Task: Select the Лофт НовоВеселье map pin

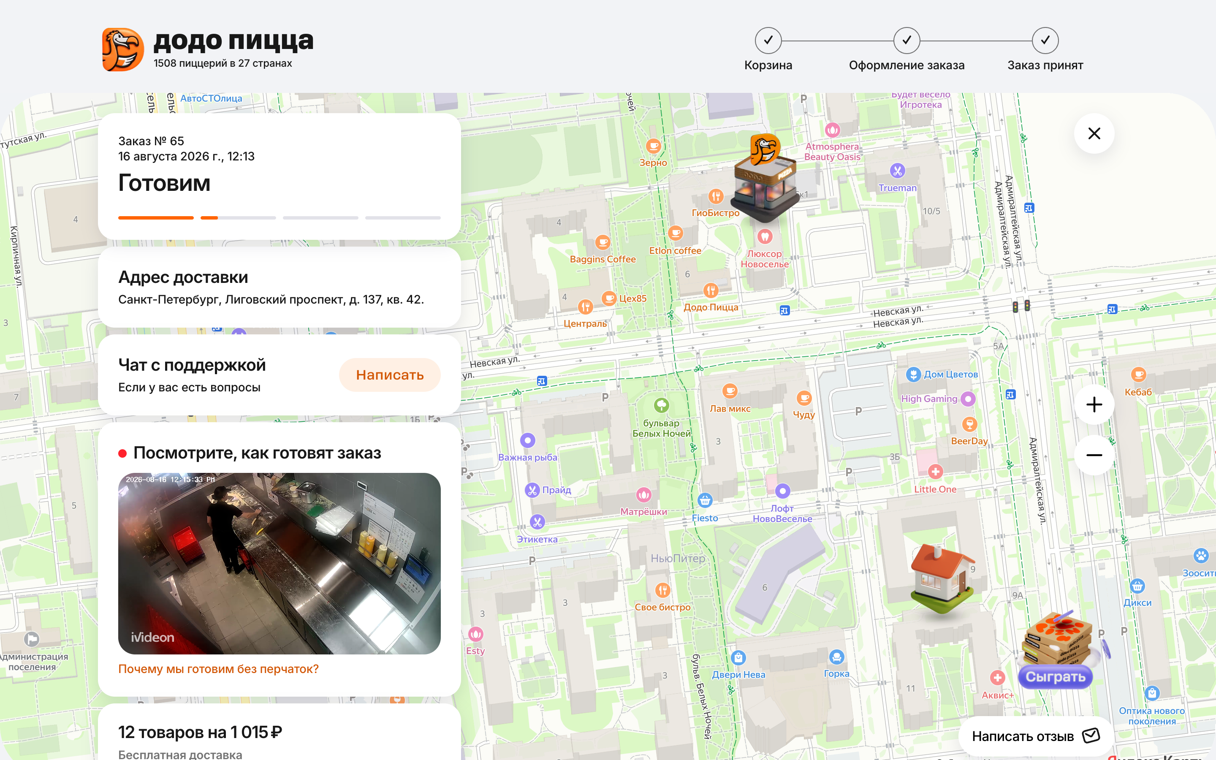Action: (782, 491)
